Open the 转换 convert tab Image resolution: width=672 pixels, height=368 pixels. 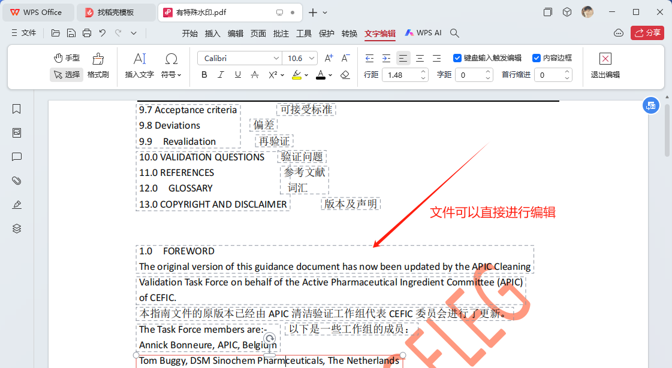point(349,34)
